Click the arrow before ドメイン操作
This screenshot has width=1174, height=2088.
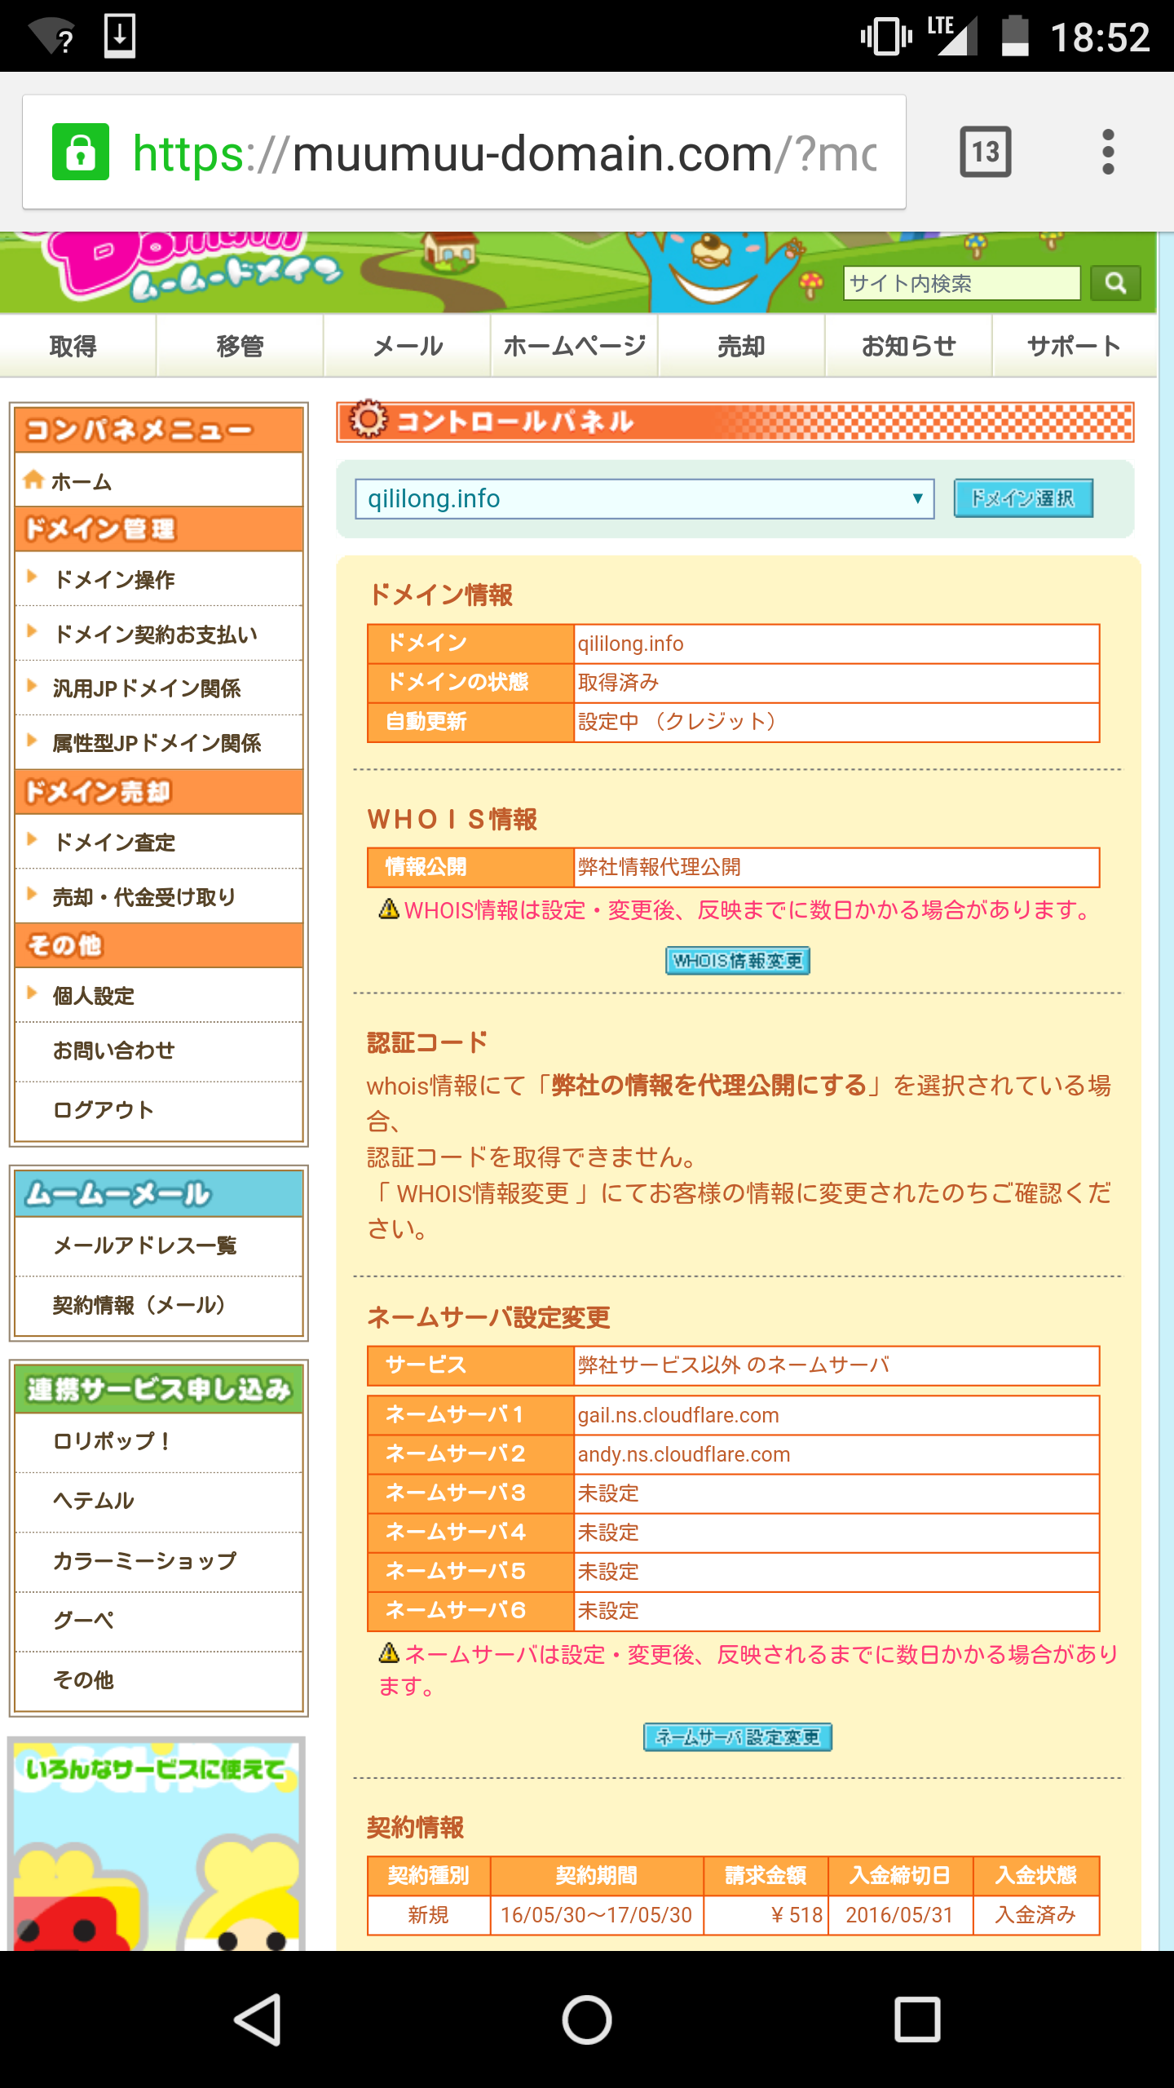(x=33, y=577)
